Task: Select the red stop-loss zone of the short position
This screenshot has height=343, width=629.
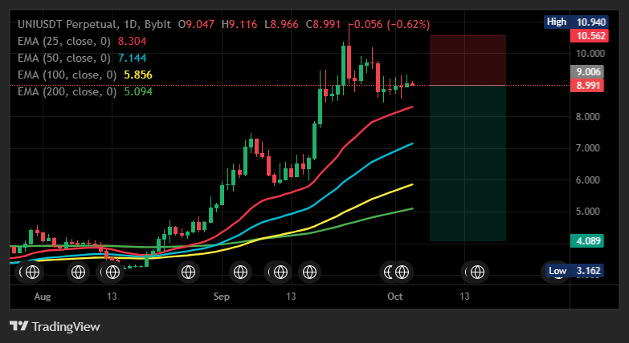Action: point(468,60)
